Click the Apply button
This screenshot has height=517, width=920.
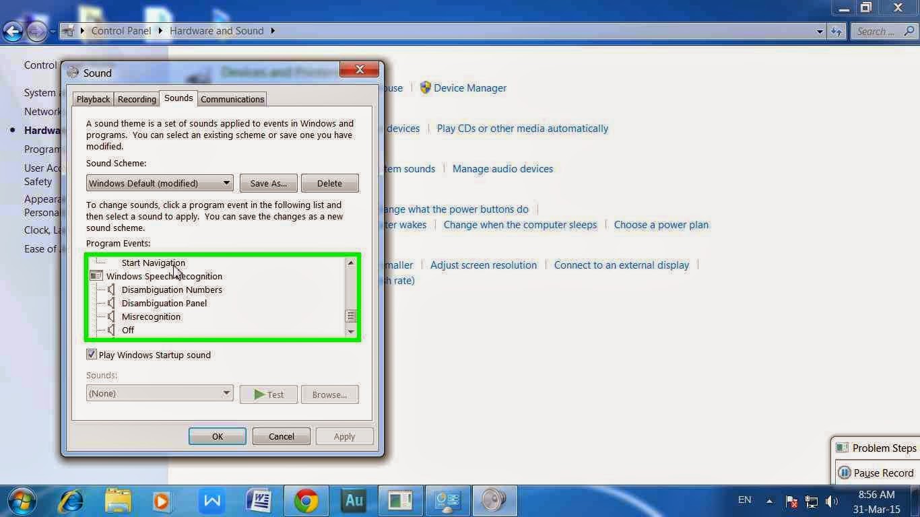[344, 436]
